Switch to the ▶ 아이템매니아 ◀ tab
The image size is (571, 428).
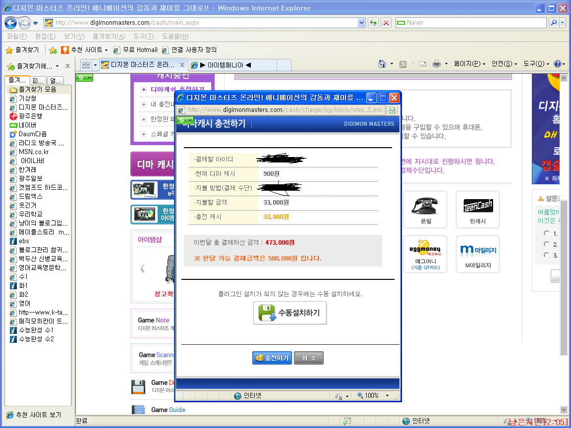[x=232, y=65]
